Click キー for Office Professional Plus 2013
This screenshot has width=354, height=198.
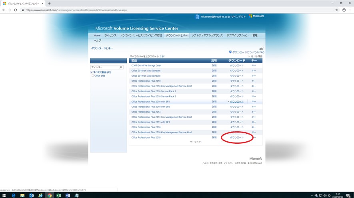click(254, 112)
